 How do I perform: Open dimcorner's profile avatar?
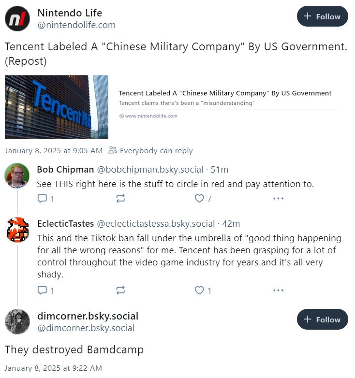[17, 321]
